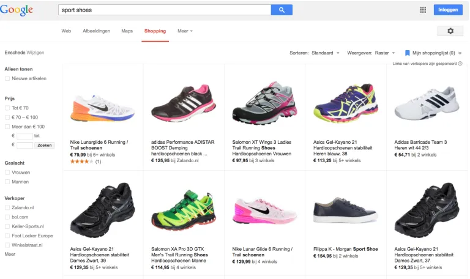This screenshot has width=470, height=279.
Task: Open pink Nike Lunar Glide 6 image
Action: tap(264, 210)
